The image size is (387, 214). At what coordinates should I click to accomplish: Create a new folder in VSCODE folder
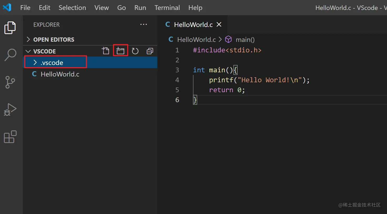[x=120, y=51]
